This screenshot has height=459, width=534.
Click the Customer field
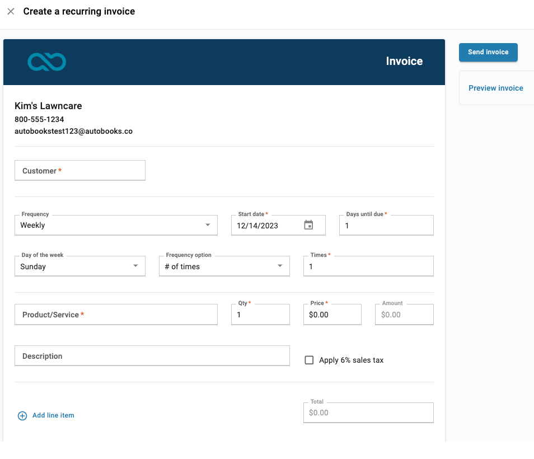(x=79, y=170)
